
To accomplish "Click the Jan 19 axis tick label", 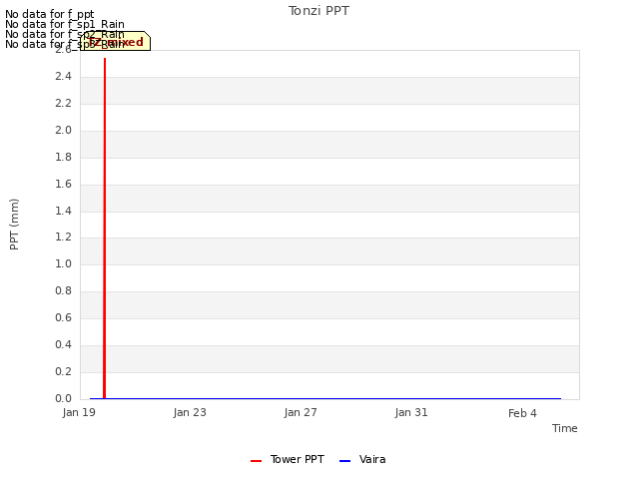I will pyautogui.click(x=79, y=412).
